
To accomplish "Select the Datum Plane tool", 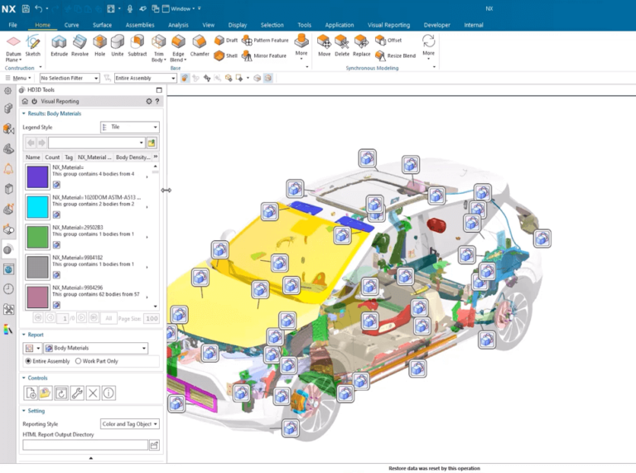I will point(13,48).
